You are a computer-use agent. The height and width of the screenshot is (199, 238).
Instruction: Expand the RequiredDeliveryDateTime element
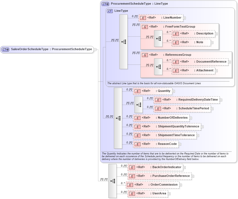(x=221, y=100)
